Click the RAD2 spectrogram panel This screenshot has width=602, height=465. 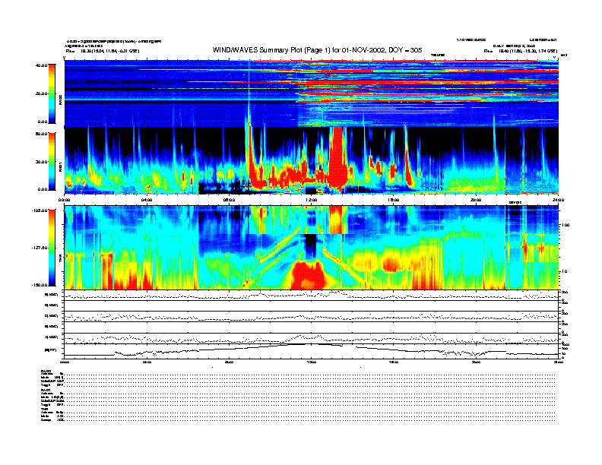pos(312,93)
